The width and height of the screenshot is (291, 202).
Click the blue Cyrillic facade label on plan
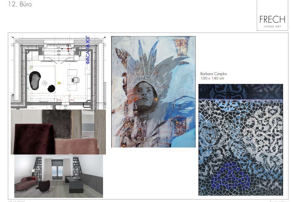click(x=88, y=50)
